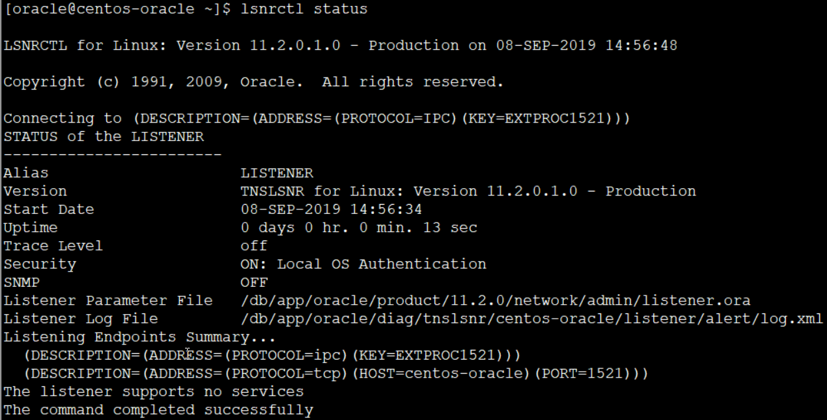Click "The listener supports no services" message
Screen dimensions: 827x420
(153, 392)
